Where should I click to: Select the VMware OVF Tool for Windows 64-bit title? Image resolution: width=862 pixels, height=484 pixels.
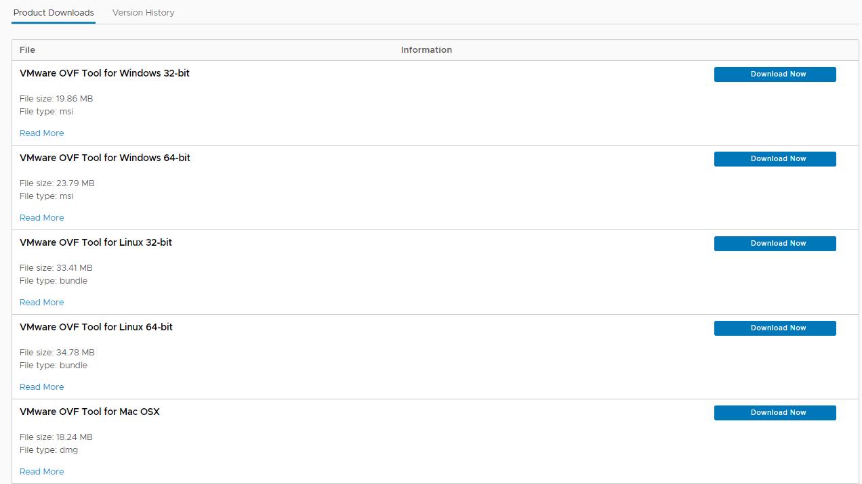pos(105,158)
